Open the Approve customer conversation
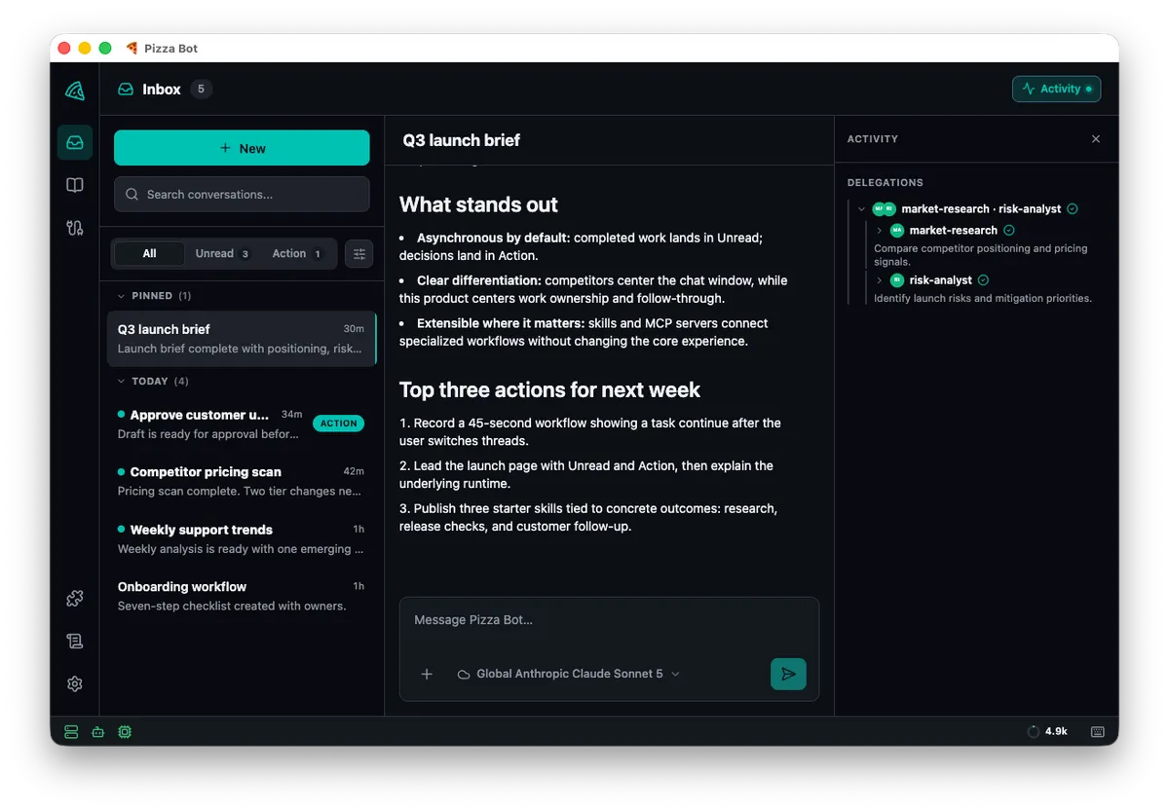Viewport: 1169px width, 812px height. 242,424
